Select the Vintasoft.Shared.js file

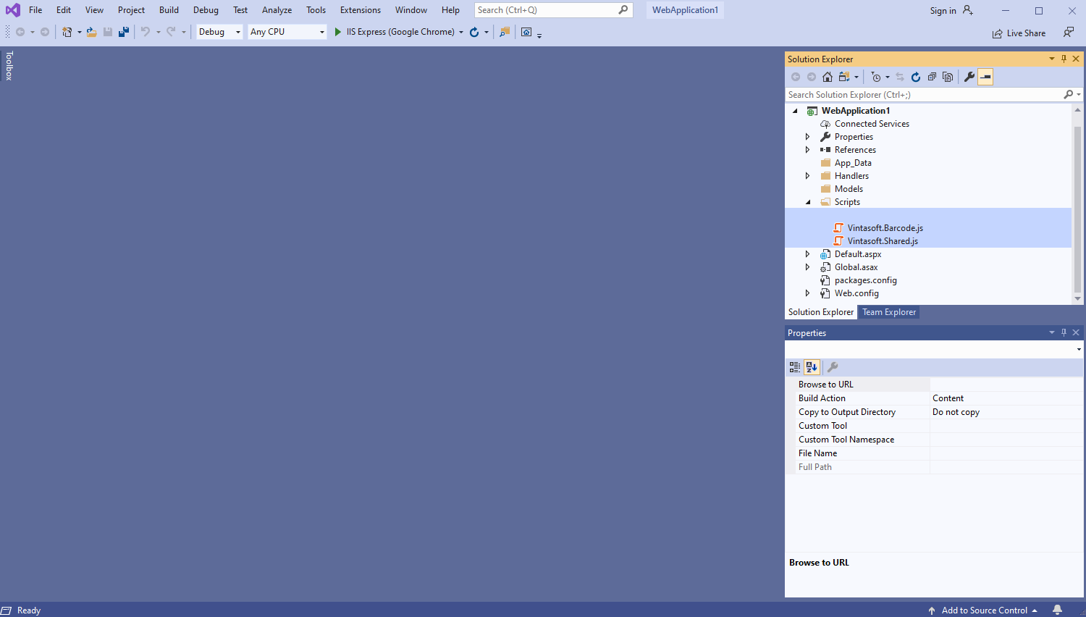pyautogui.click(x=883, y=241)
